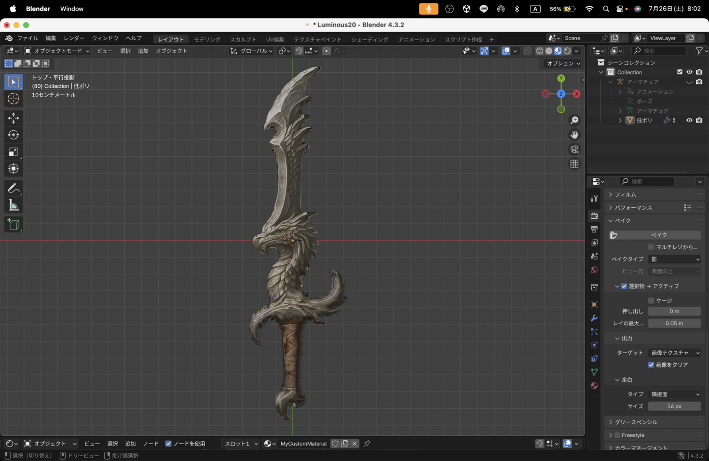
Task: Activate the Annotate pencil tool
Action: (14, 188)
